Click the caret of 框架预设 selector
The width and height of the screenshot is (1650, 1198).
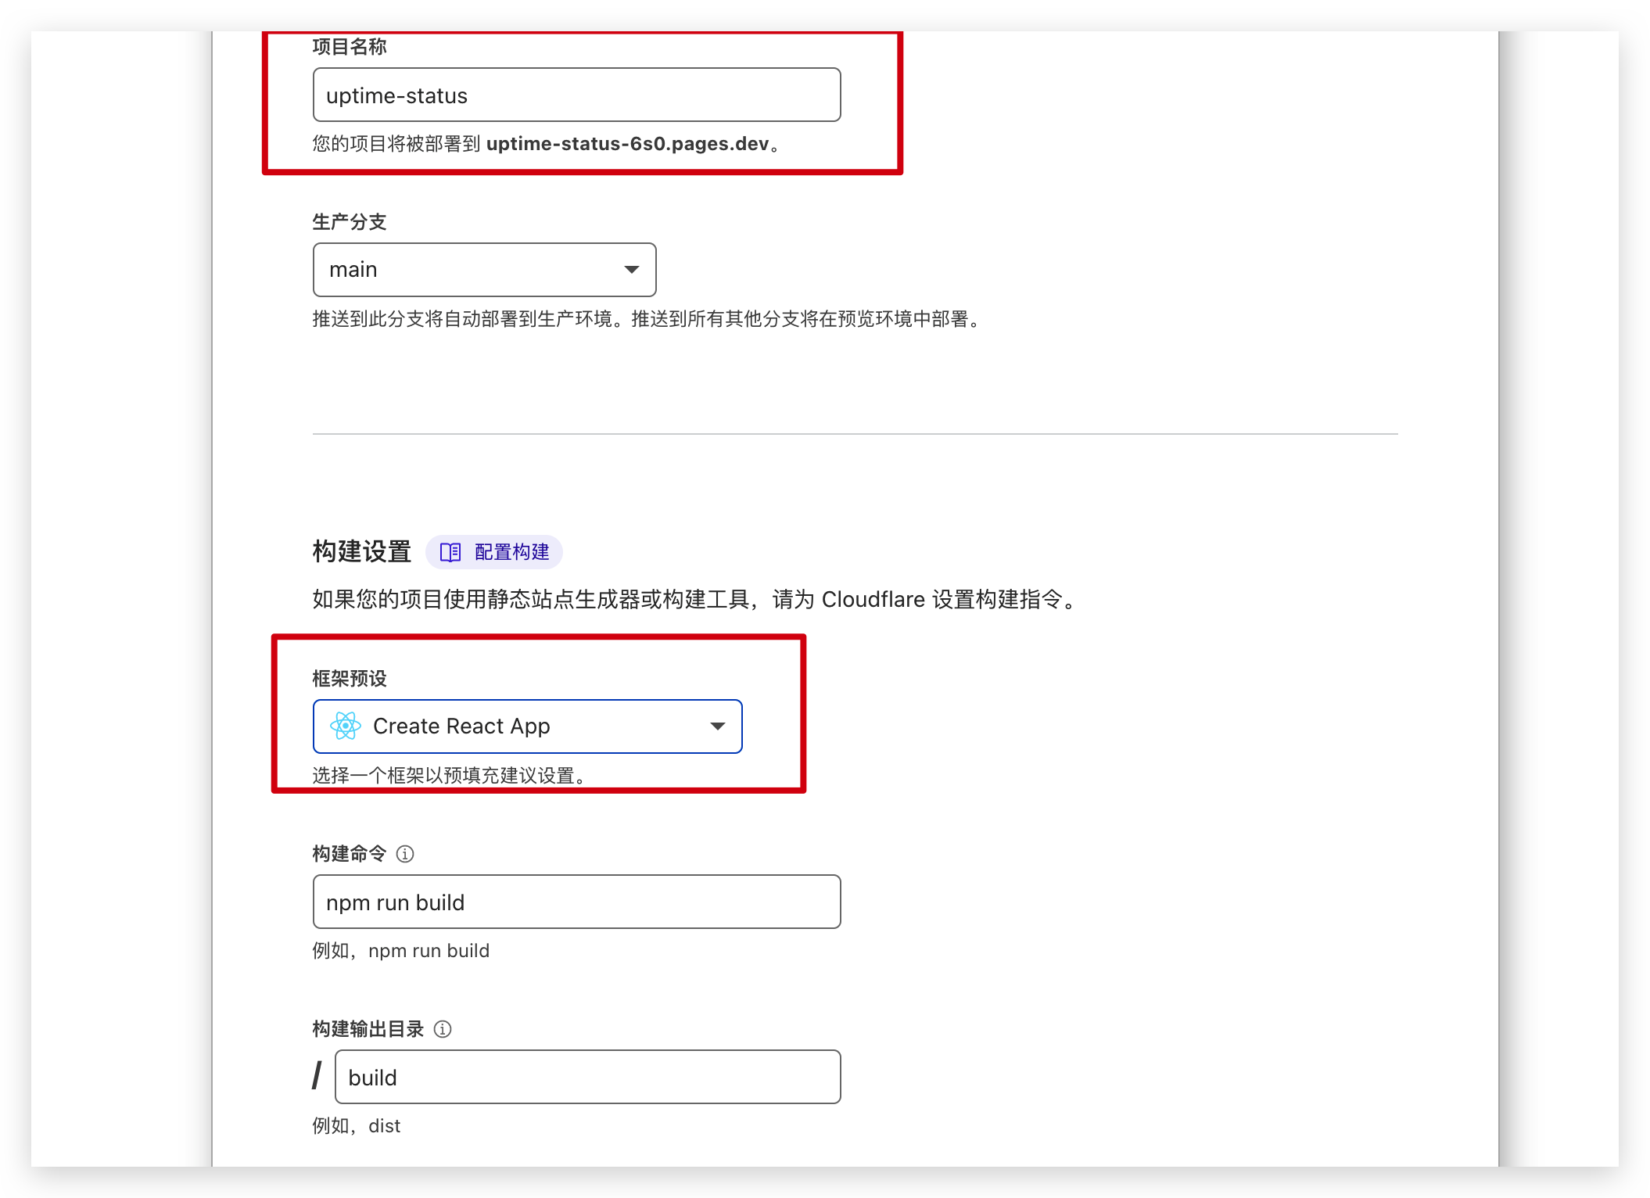coord(717,726)
